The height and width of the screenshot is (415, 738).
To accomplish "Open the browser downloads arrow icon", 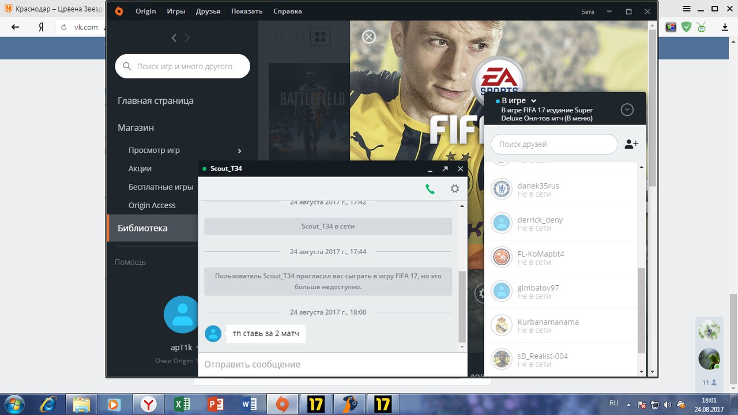I will click(725, 27).
